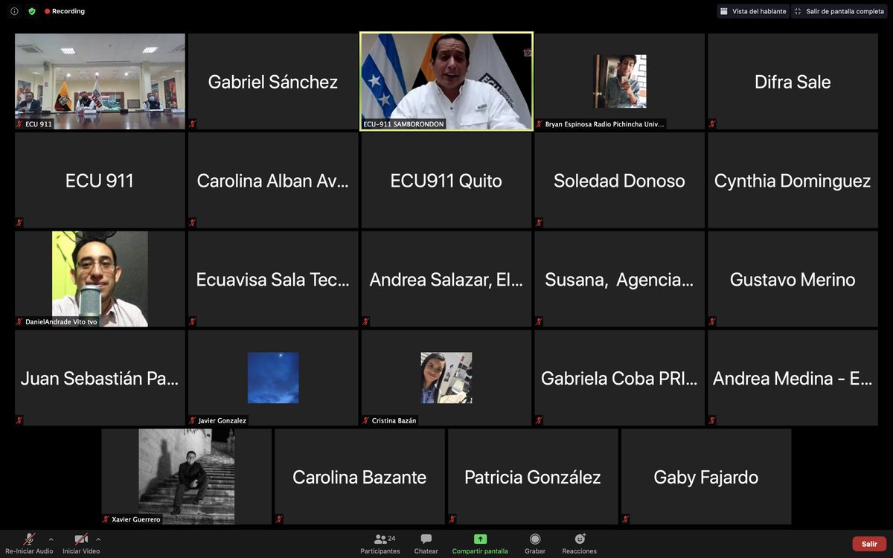Click Andrea Medina participant name

pyautogui.click(x=793, y=379)
